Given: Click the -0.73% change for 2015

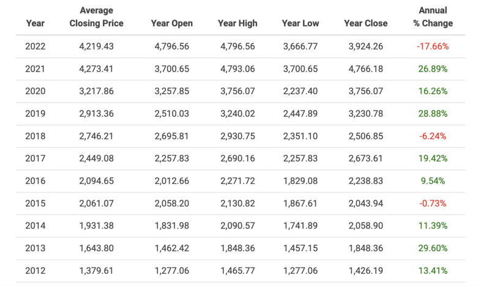Looking at the screenshot, I should click(x=433, y=204).
